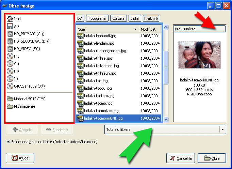Click the ladakh-tsomo.jpg file icon

[x=80, y=103]
